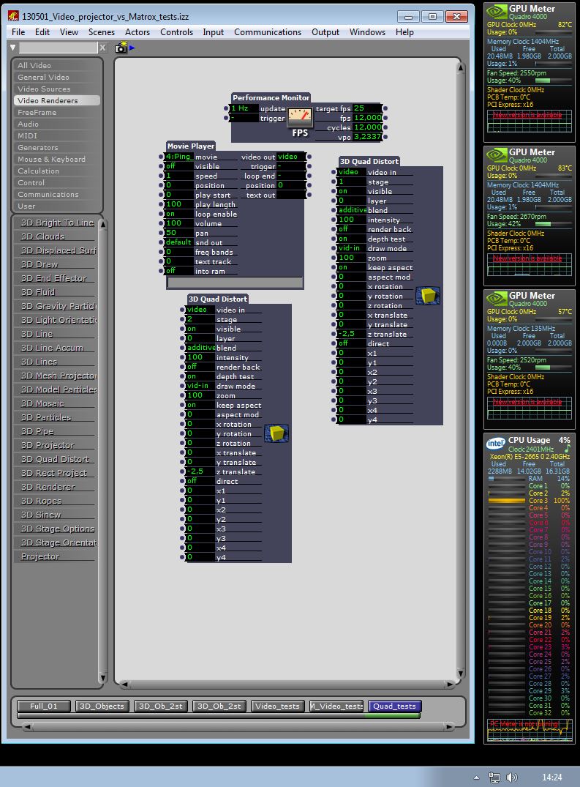Click the scene editor vertical scrollbar
This screenshot has width=580, height=787.
(460, 372)
